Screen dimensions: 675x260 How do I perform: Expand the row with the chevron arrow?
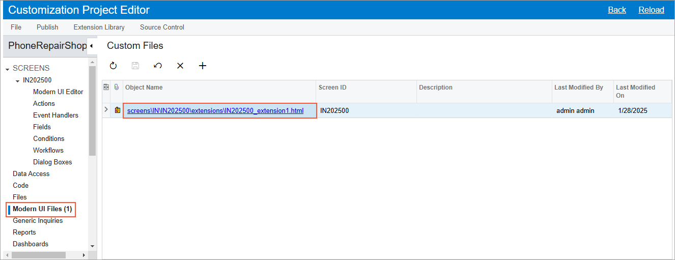coord(106,110)
